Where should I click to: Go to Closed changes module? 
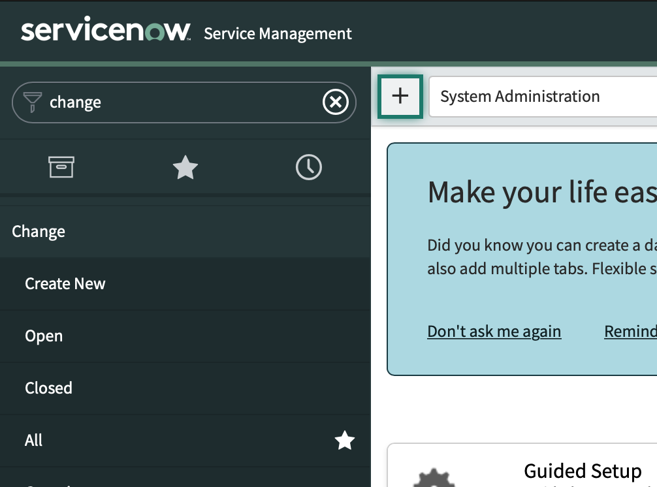click(48, 388)
